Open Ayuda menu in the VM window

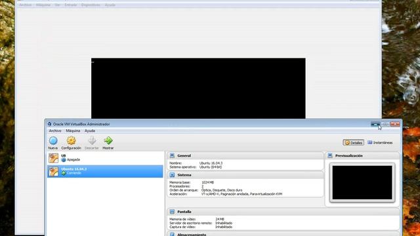110,5
